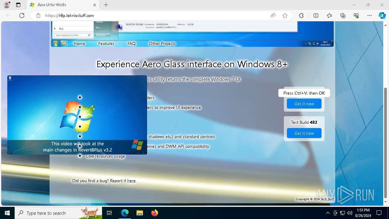This screenshot has width=389, height=219.
Task: Click the 'Experience Aero Glass interface' heading
Action: pos(192,64)
